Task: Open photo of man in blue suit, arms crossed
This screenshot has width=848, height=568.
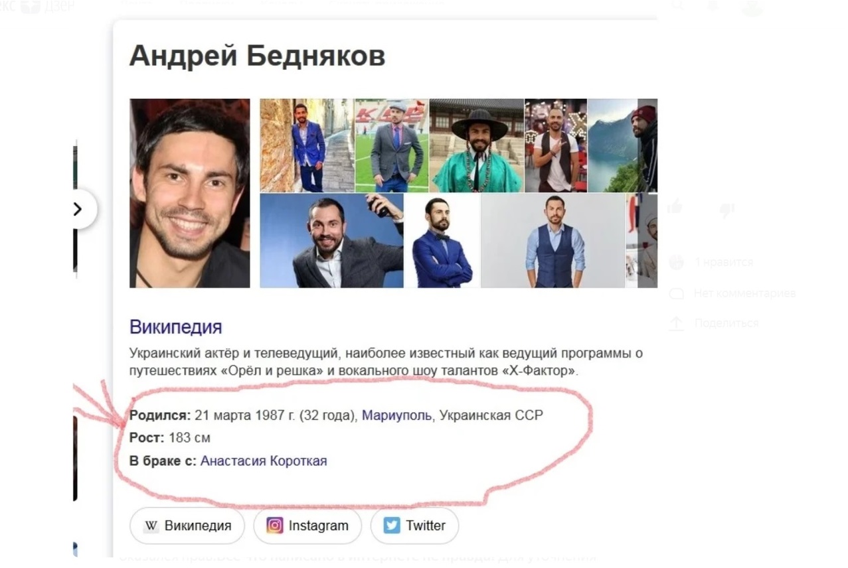Action: pyautogui.click(x=442, y=241)
